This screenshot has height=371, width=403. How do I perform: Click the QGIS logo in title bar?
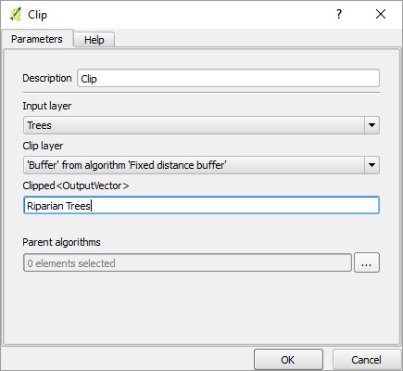[15, 14]
